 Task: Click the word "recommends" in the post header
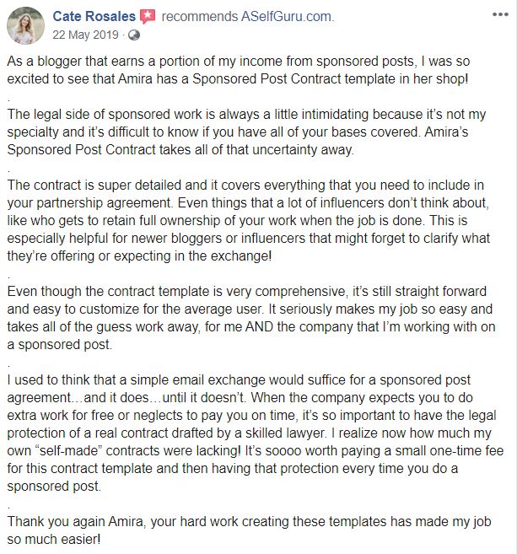click(194, 17)
